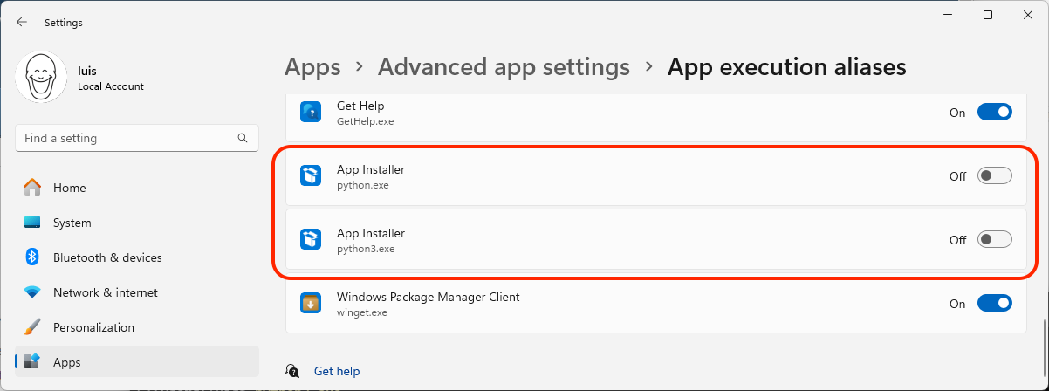Enable the python3.exe alias toggle
This screenshot has height=391, width=1049.
point(995,239)
